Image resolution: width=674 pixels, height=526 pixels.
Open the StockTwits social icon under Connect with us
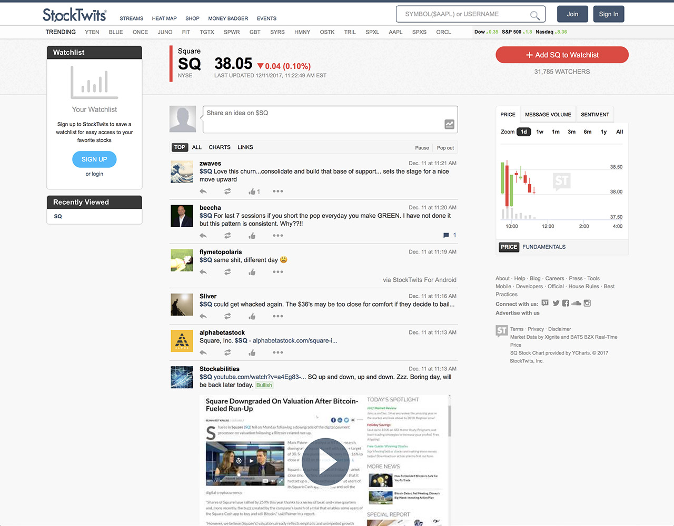click(545, 303)
